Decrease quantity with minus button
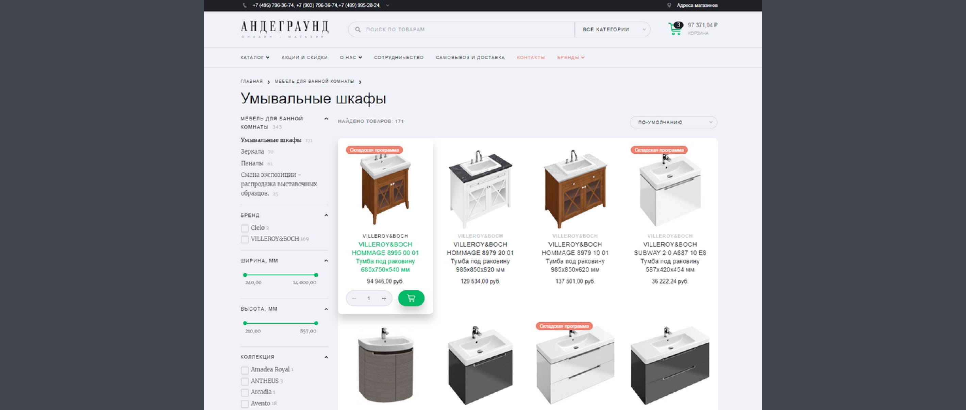Screen dimensions: 966x410 pos(354,298)
